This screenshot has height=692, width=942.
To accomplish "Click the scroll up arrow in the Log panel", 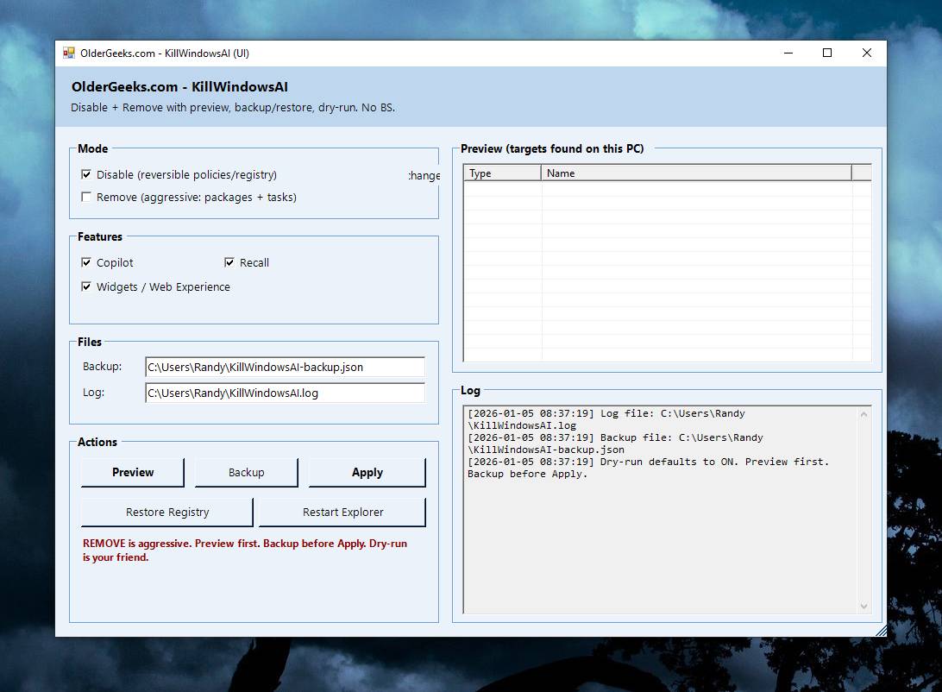I will pyautogui.click(x=864, y=412).
